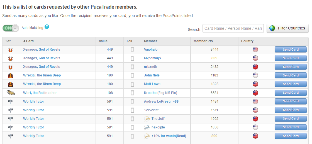Sort by the Value column header
The height and width of the screenshot is (144, 312).
click(103, 41)
